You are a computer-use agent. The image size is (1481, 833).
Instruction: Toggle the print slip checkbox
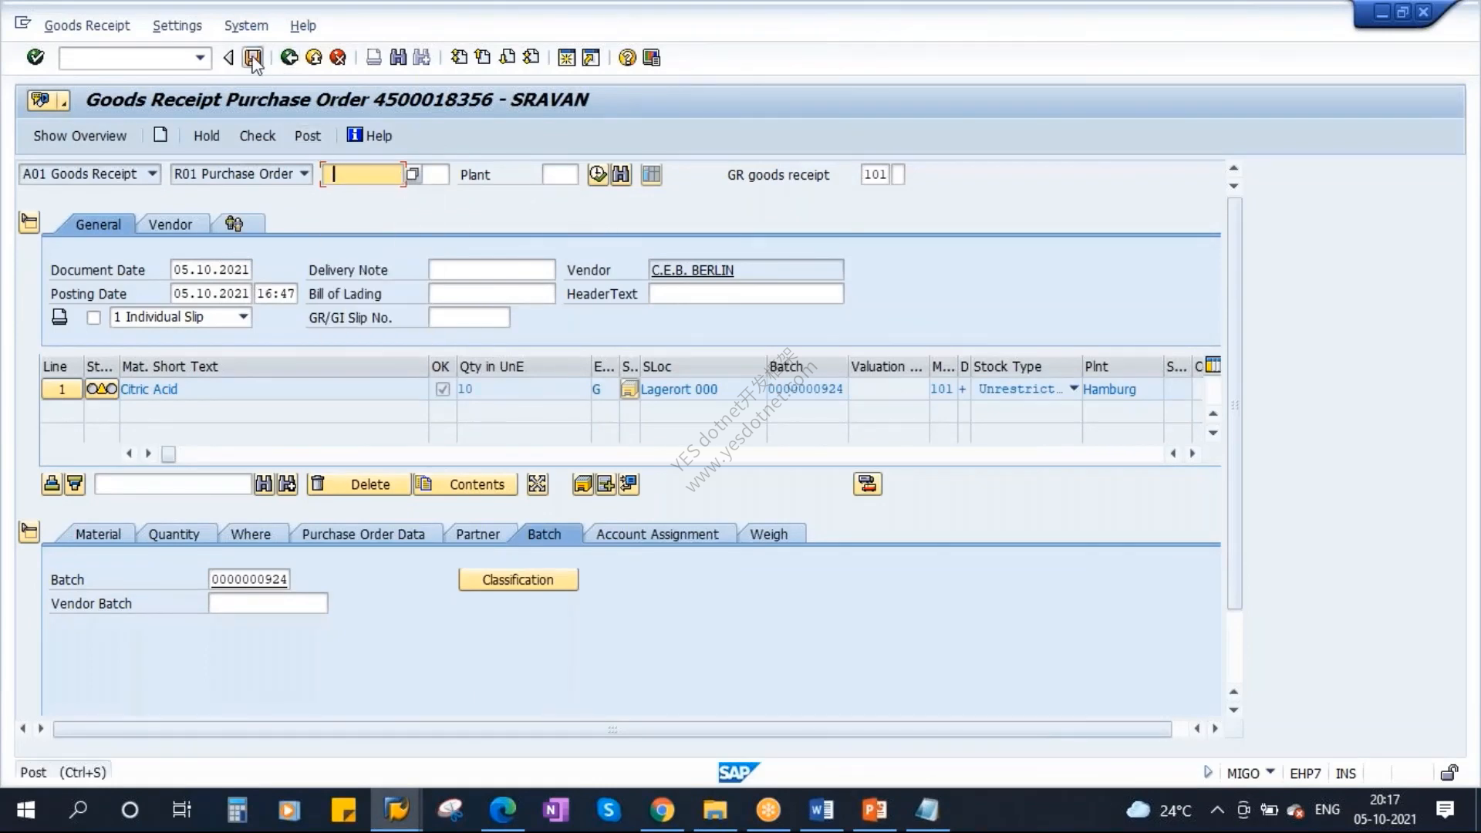pyautogui.click(x=93, y=318)
